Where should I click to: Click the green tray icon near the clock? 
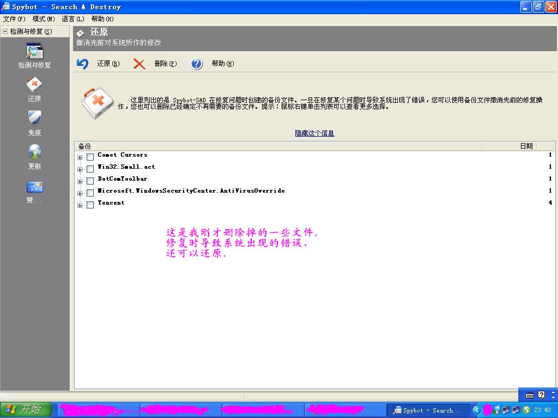(526, 410)
